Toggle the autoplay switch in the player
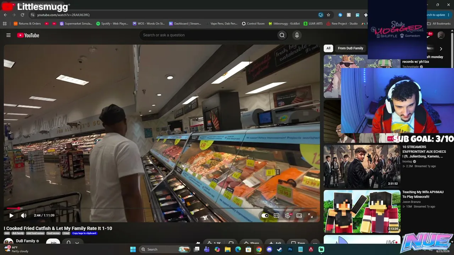Viewport: 454px width, 255px height. tap(265, 215)
